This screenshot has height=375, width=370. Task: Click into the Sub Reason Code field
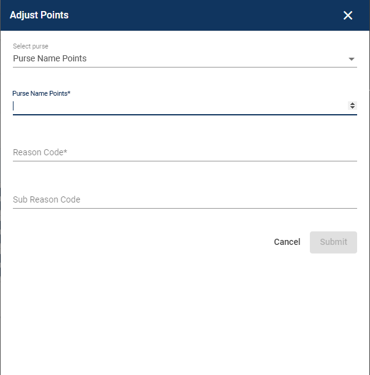point(184,199)
